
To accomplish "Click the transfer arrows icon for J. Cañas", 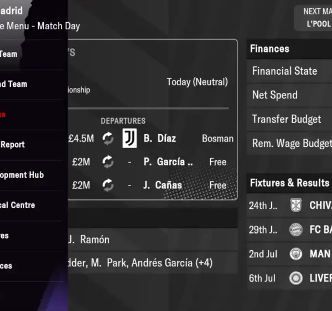I will tap(108, 186).
